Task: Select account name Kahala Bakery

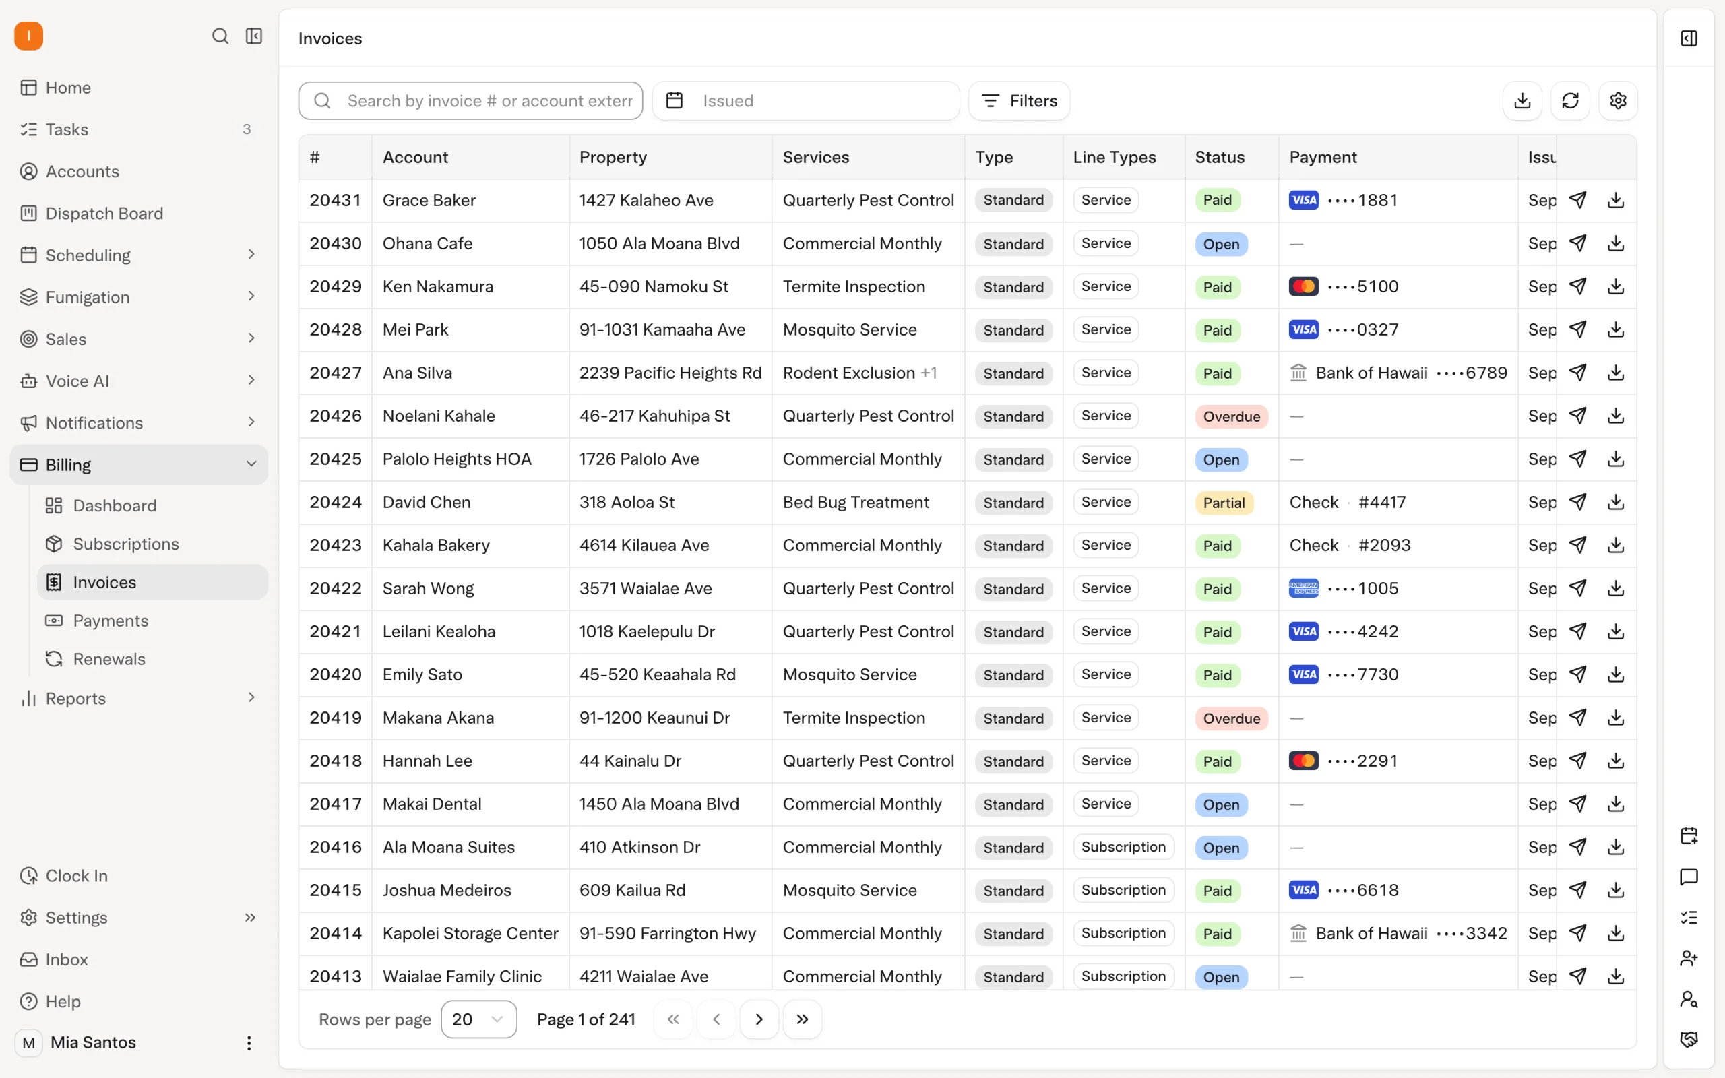Action: [x=436, y=546]
